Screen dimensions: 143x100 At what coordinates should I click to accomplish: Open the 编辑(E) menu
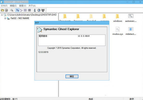click(13, 6)
